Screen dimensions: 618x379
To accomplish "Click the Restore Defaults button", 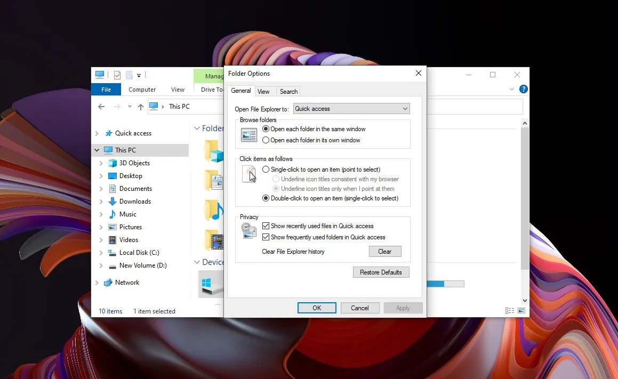I will pos(381,272).
